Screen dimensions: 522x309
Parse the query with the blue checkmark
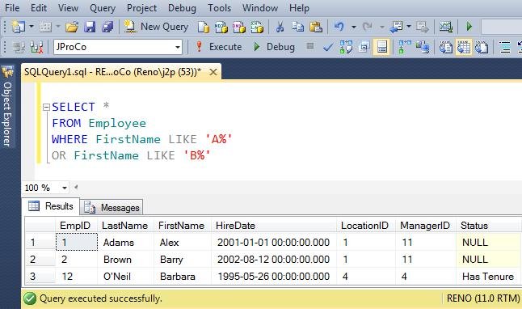point(328,48)
